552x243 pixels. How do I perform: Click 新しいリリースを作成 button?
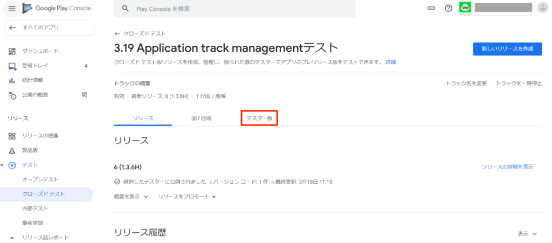tap(507, 48)
